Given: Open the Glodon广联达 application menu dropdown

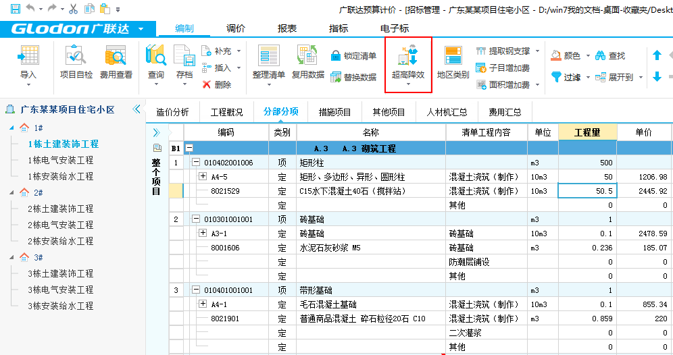Looking at the screenshot, I should [x=141, y=29].
